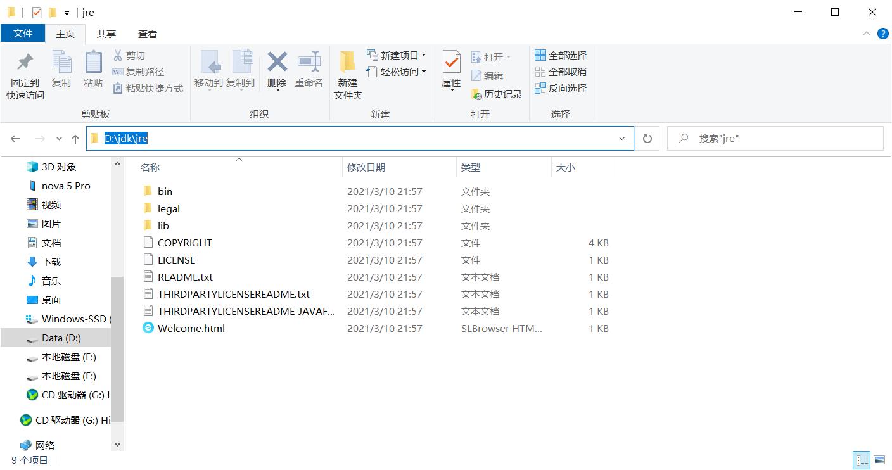Expand the Delete button dropdown arrow
This screenshot has width=892, height=470.
tap(277, 90)
